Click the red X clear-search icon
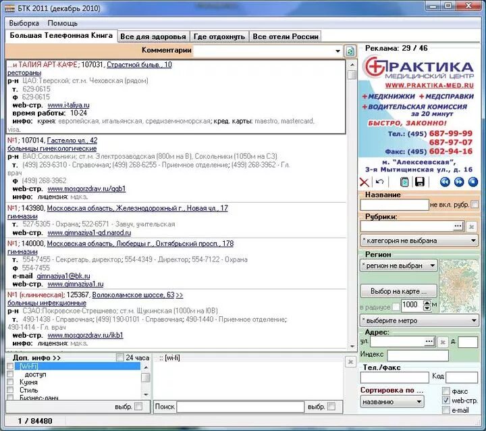 coord(364,182)
